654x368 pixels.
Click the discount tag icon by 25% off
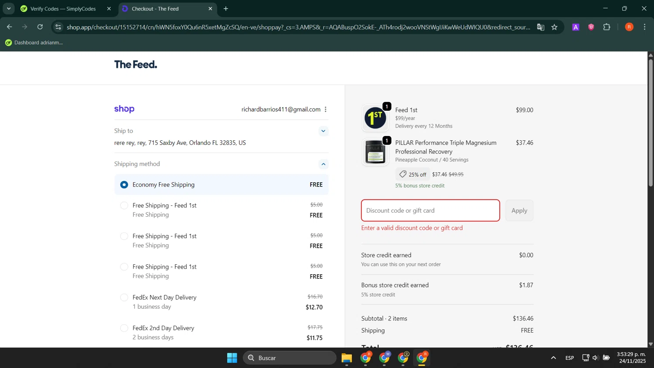[x=403, y=174]
